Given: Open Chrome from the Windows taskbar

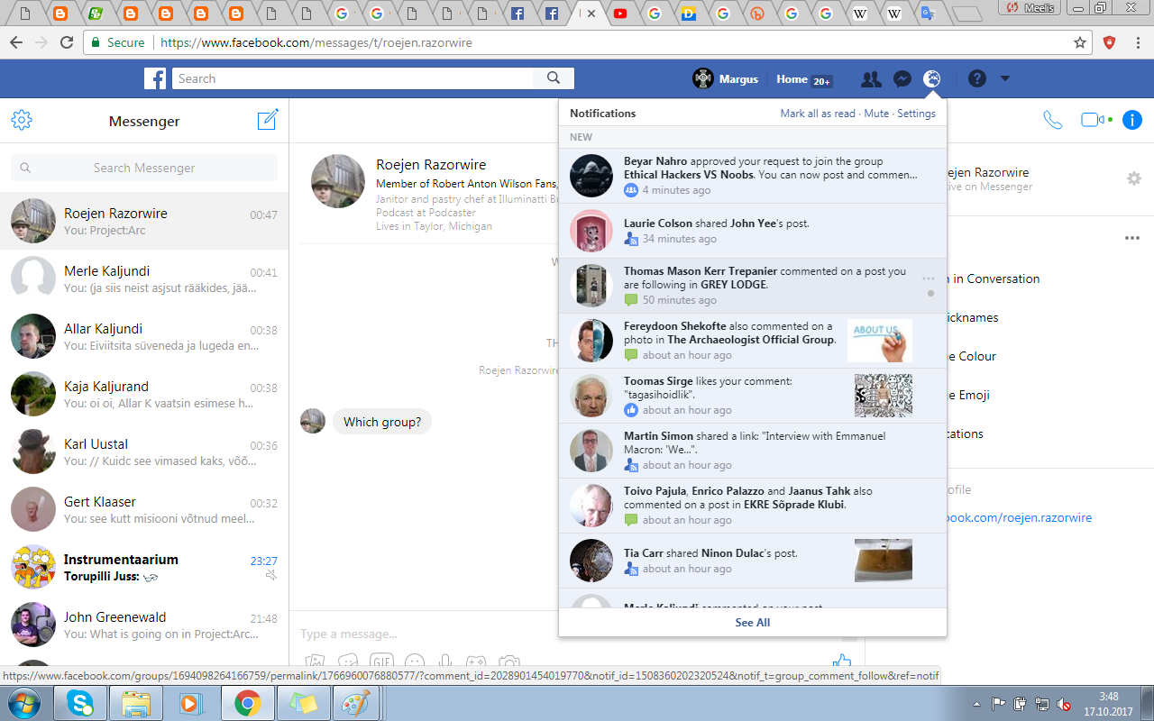Looking at the screenshot, I should click(248, 703).
